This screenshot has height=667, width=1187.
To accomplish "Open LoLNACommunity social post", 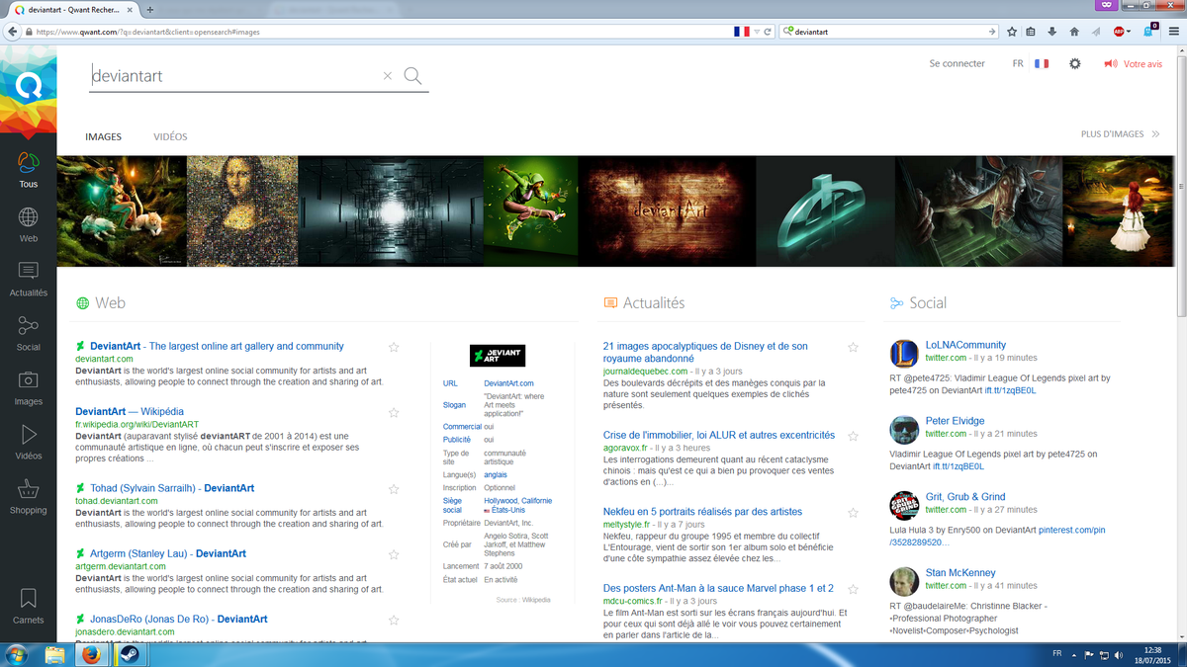I will [x=965, y=345].
